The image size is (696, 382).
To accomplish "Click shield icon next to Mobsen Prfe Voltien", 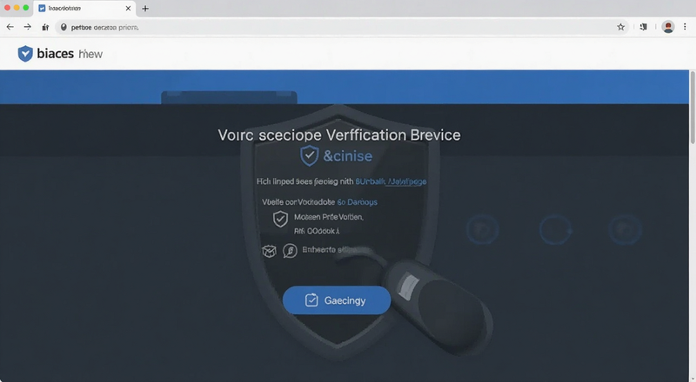I will pos(280,219).
